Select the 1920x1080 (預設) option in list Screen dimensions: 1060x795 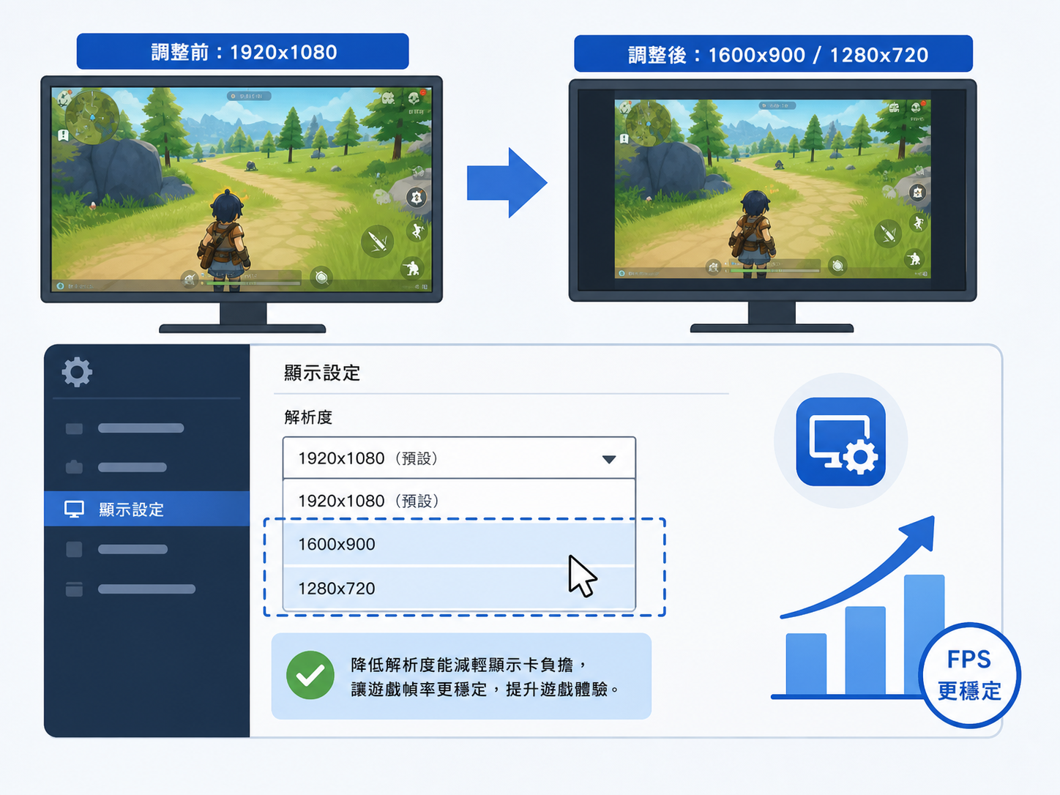pos(459,501)
